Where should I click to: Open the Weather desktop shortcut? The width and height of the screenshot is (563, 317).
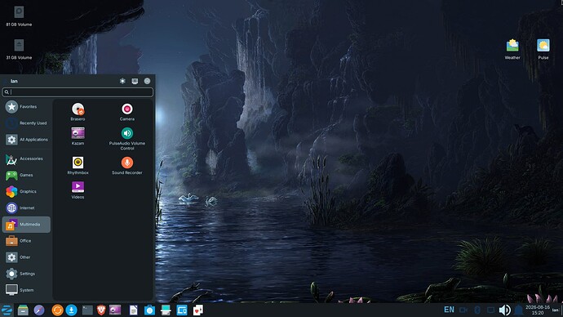coord(512,49)
